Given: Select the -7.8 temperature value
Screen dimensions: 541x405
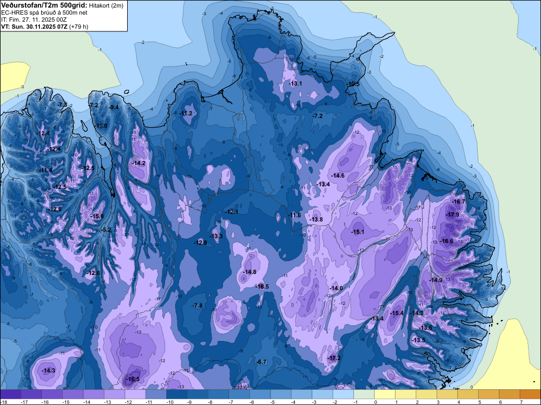Looking at the screenshot, I should click(197, 305).
